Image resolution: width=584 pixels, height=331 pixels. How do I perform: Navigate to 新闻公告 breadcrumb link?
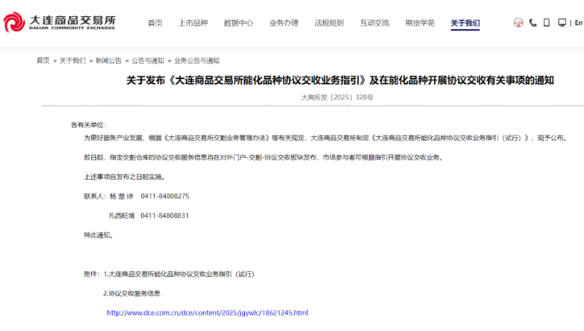pos(109,61)
